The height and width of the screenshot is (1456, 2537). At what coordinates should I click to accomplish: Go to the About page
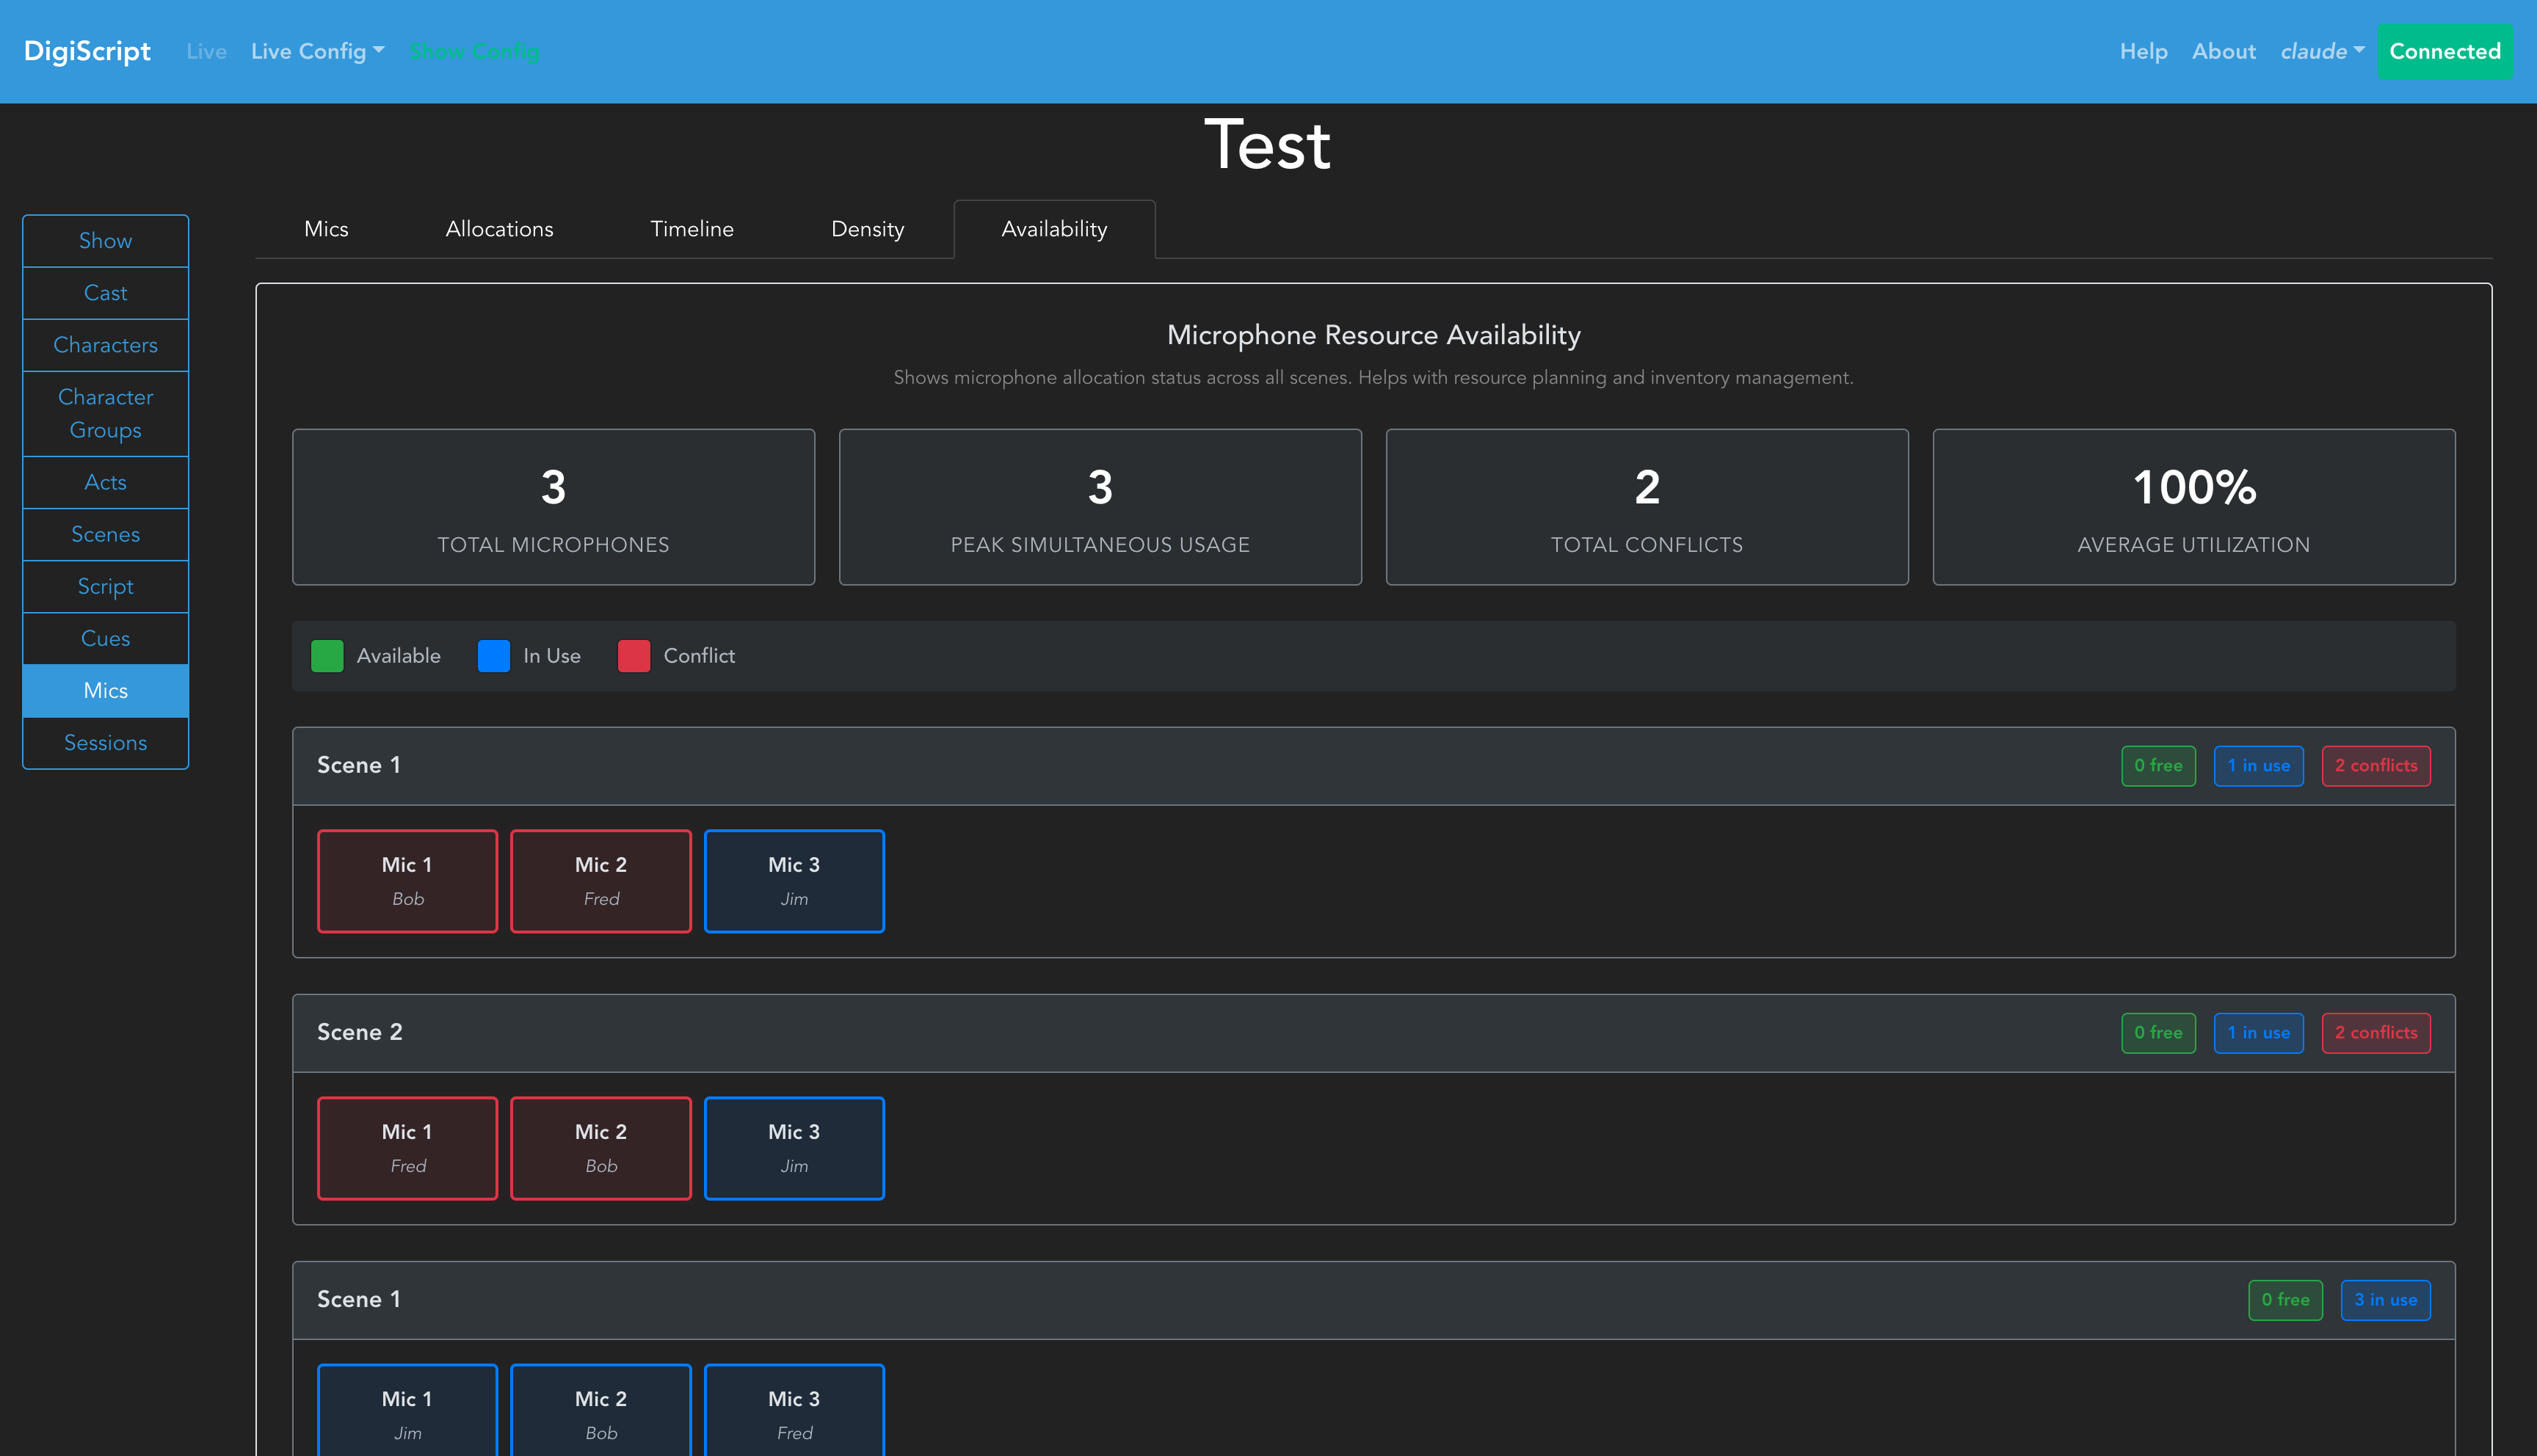[x=2223, y=51]
